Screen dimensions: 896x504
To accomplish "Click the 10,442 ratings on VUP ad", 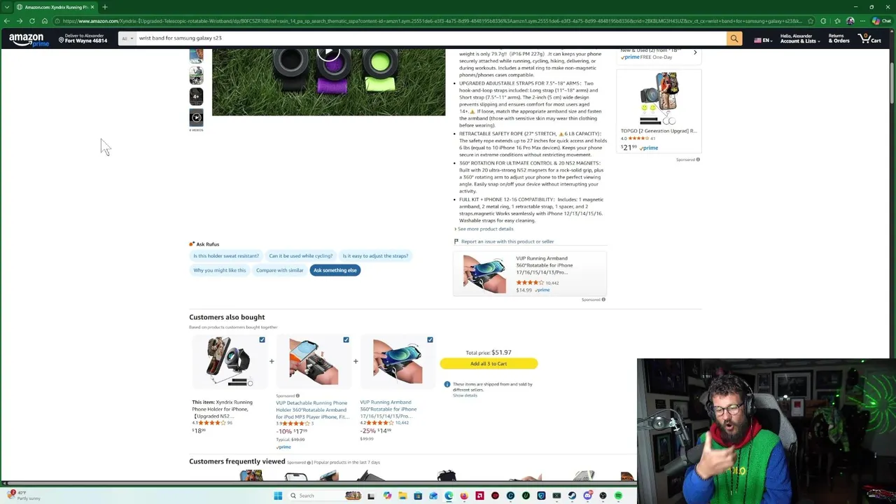I will [x=552, y=283].
